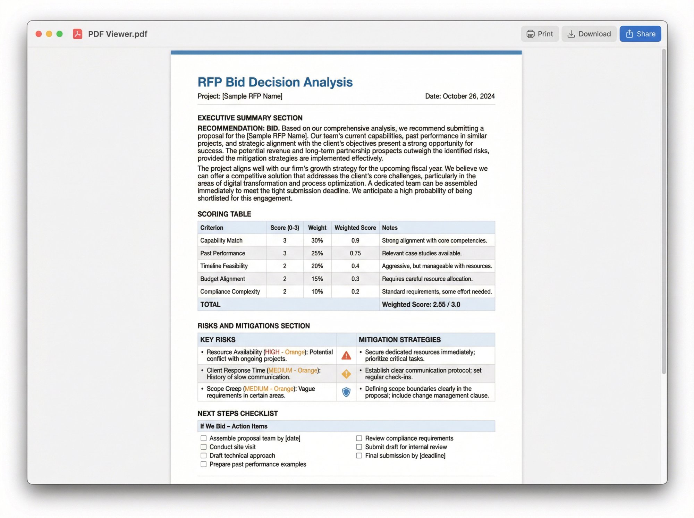Select the RFP Bid Decision Analysis title

pyautogui.click(x=274, y=82)
